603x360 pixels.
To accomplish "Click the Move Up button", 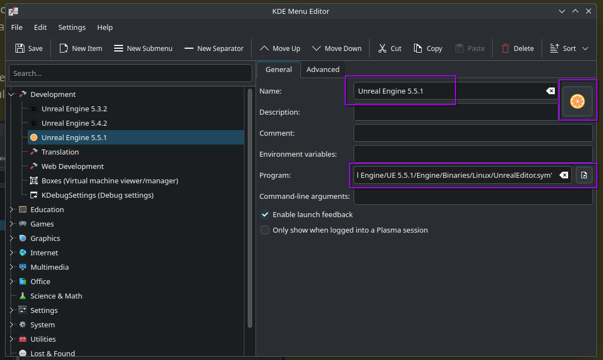I will click(279, 48).
